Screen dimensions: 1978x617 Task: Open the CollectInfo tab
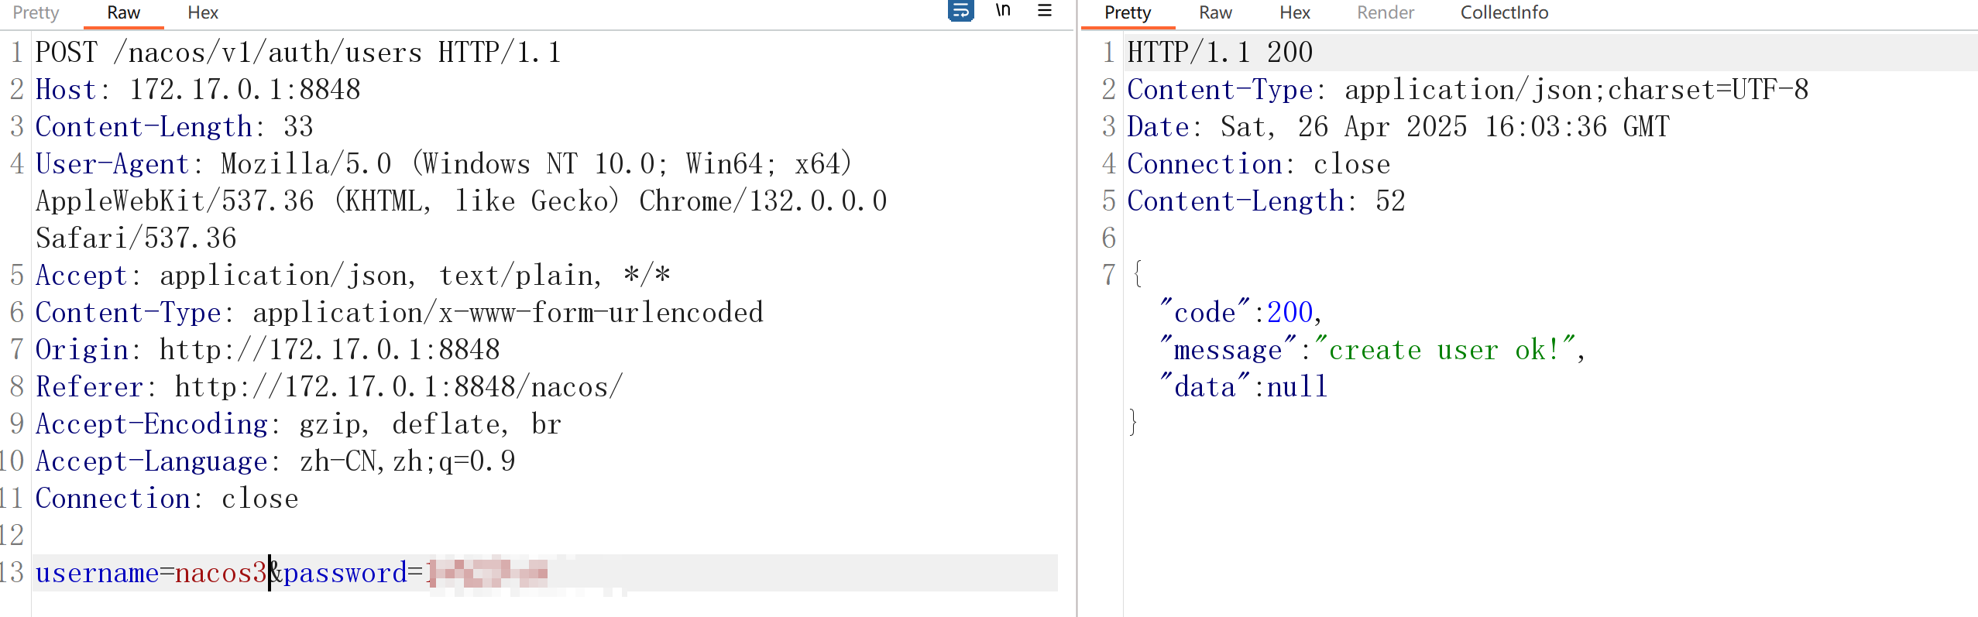point(1504,12)
